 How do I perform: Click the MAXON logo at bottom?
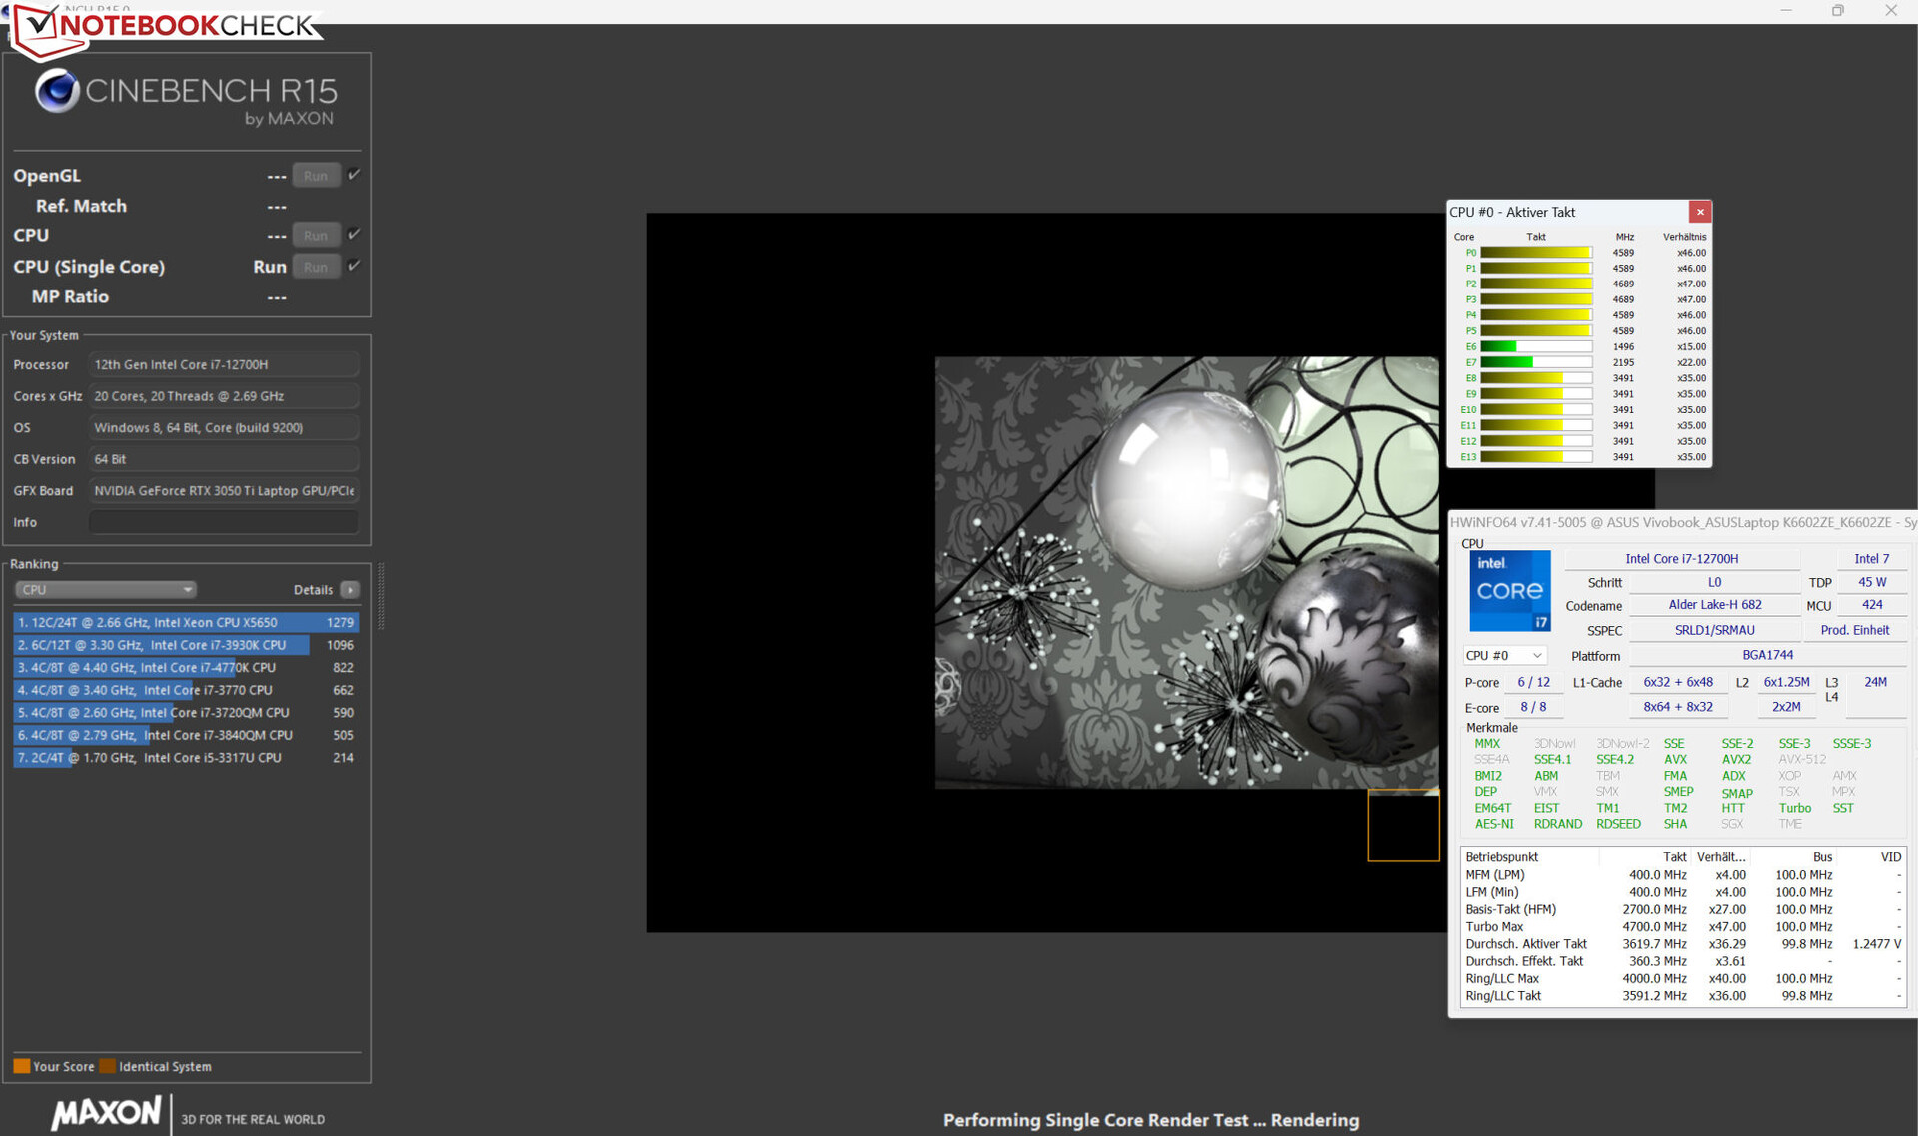click(x=106, y=1112)
